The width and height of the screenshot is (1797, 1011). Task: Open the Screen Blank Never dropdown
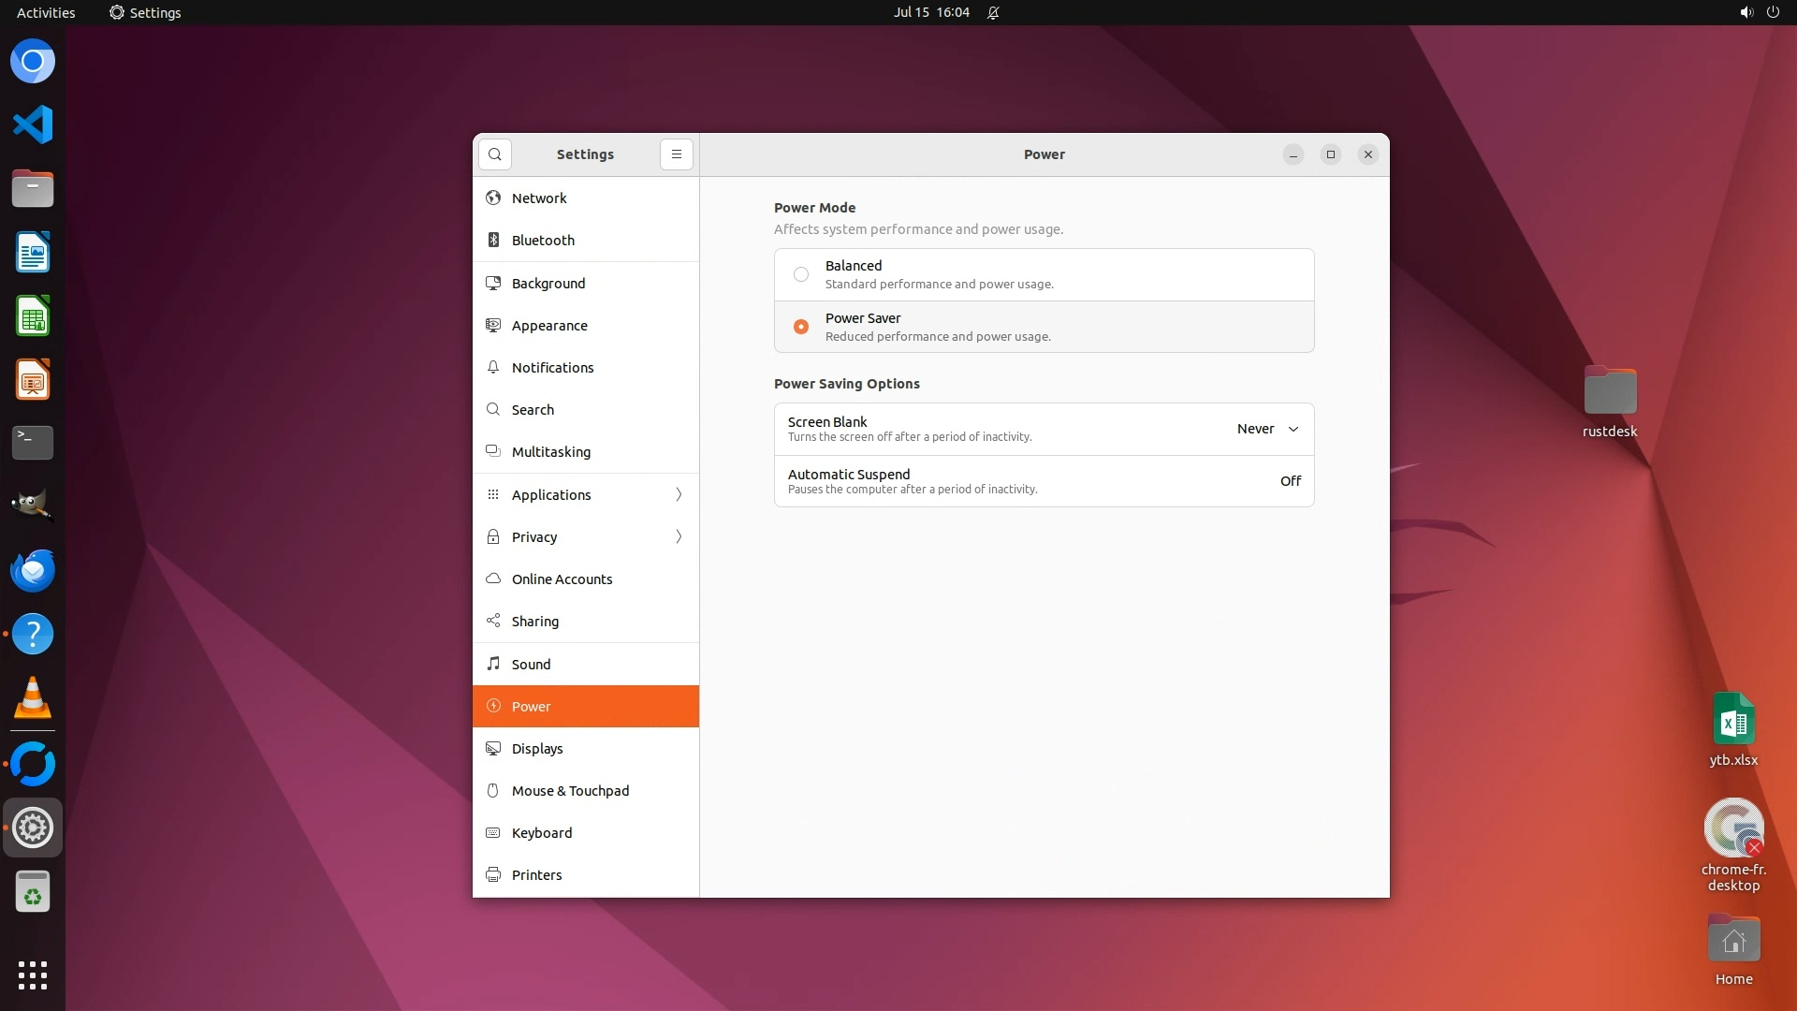[x=1267, y=429]
